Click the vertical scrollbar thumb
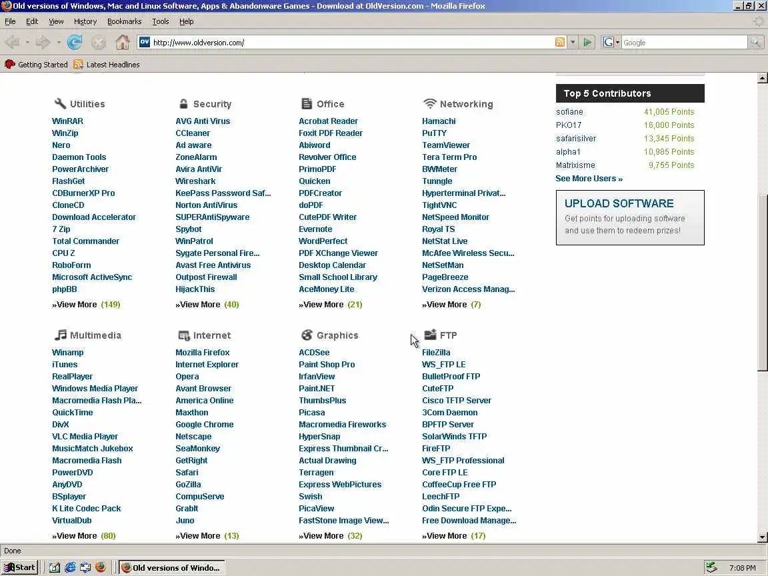Image resolution: width=768 pixels, height=576 pixels. [762, 283]
